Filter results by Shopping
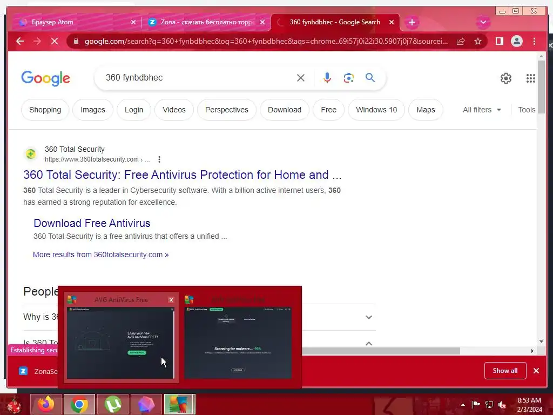 [x=45, y=110]
